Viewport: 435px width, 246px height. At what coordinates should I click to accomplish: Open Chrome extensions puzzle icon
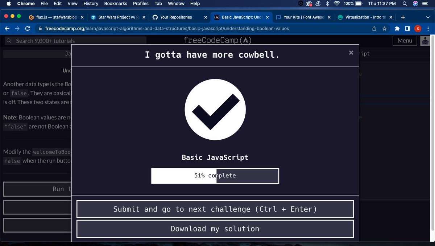(x=397, y=28)
